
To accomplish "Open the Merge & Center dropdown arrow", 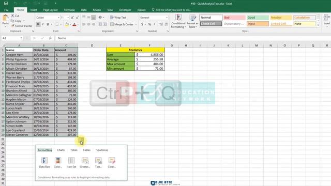I will tap(136, 24).
